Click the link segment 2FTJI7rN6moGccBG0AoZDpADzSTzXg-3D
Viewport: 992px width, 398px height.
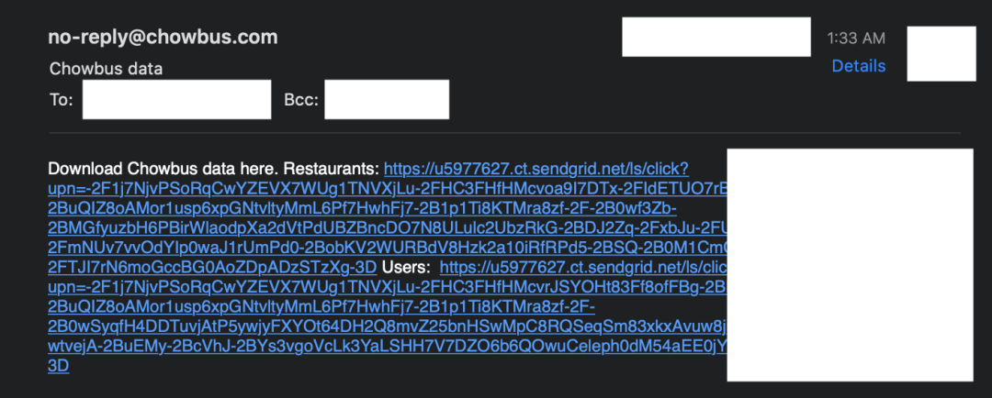click(x=212, y=267)
